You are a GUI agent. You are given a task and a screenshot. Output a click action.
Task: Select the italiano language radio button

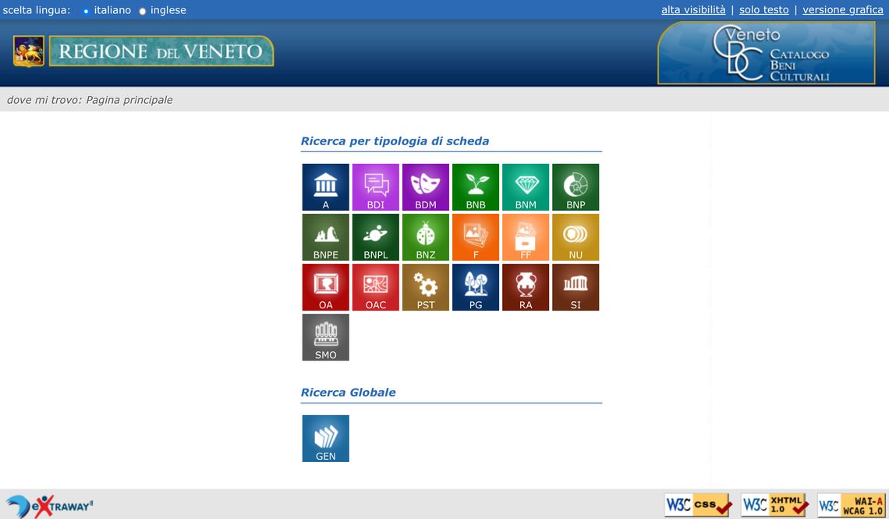click(x=86, y=11)
